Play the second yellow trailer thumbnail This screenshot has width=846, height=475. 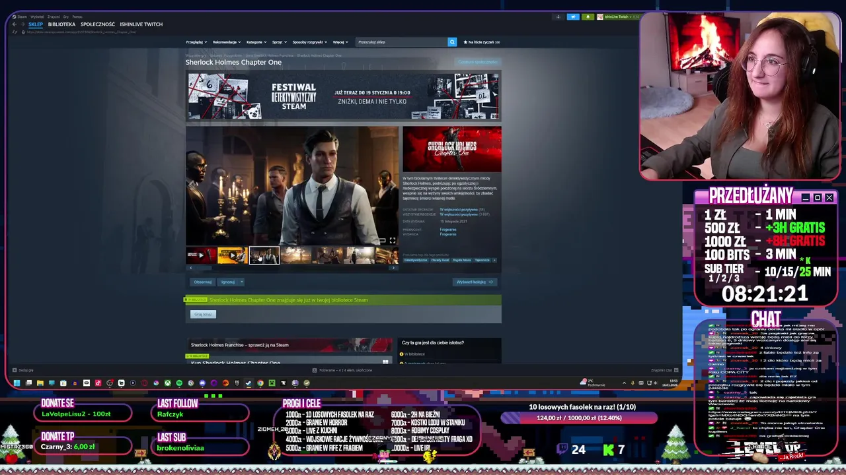pos(232,255)
